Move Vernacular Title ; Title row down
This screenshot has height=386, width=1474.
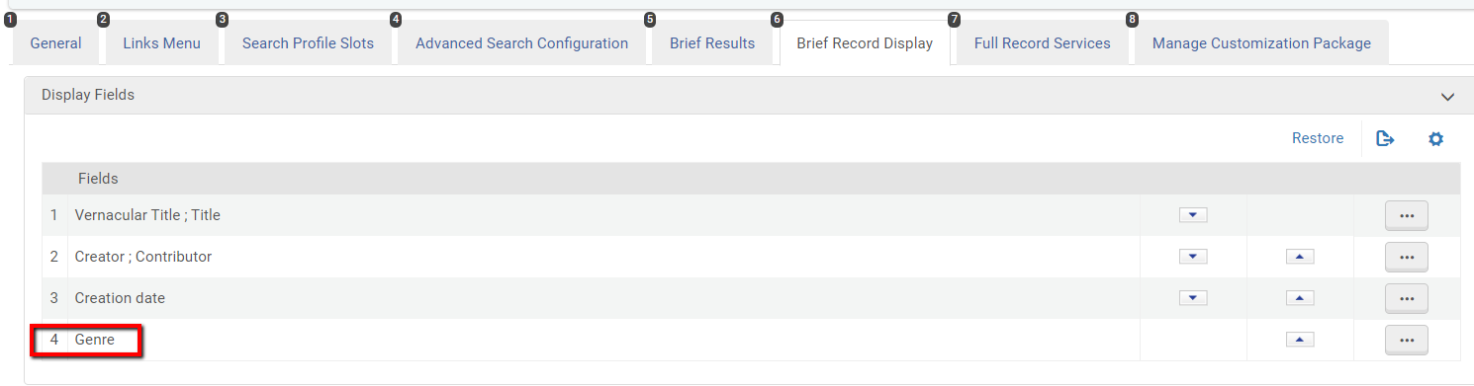[x=1193, y=215]
